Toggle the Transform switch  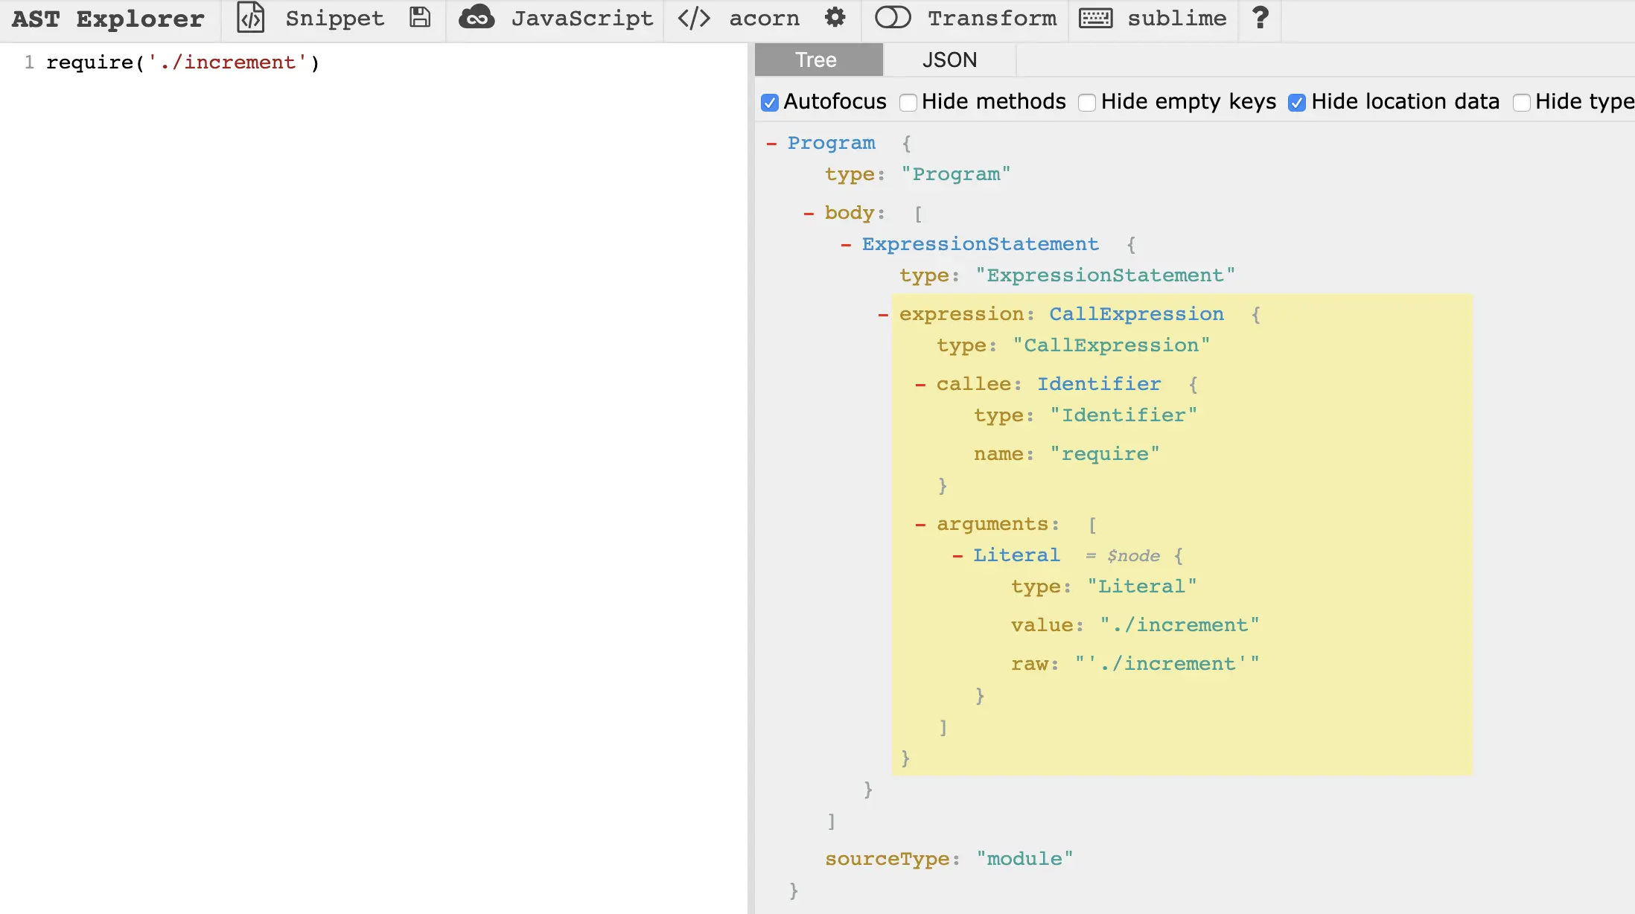893,18
